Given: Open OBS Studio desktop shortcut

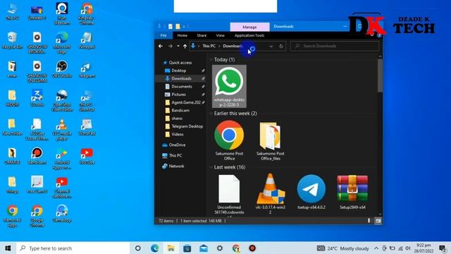Looking at the screenshot, I should coord(62,69).
